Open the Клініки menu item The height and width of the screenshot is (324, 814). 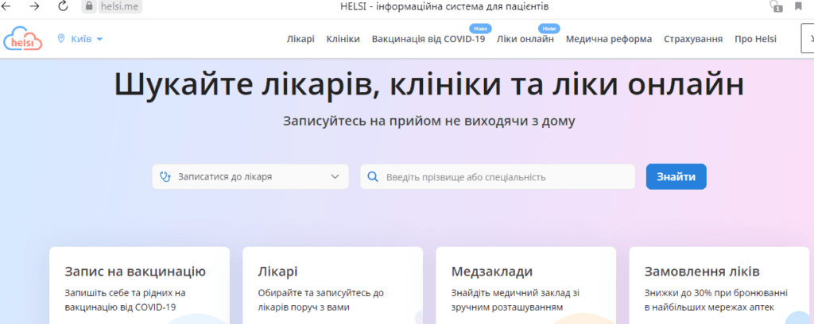(343, 39)
